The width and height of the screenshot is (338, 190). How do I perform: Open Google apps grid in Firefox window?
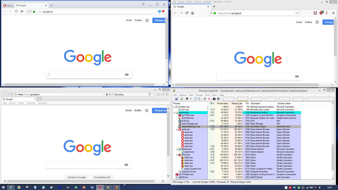[317, 22]
